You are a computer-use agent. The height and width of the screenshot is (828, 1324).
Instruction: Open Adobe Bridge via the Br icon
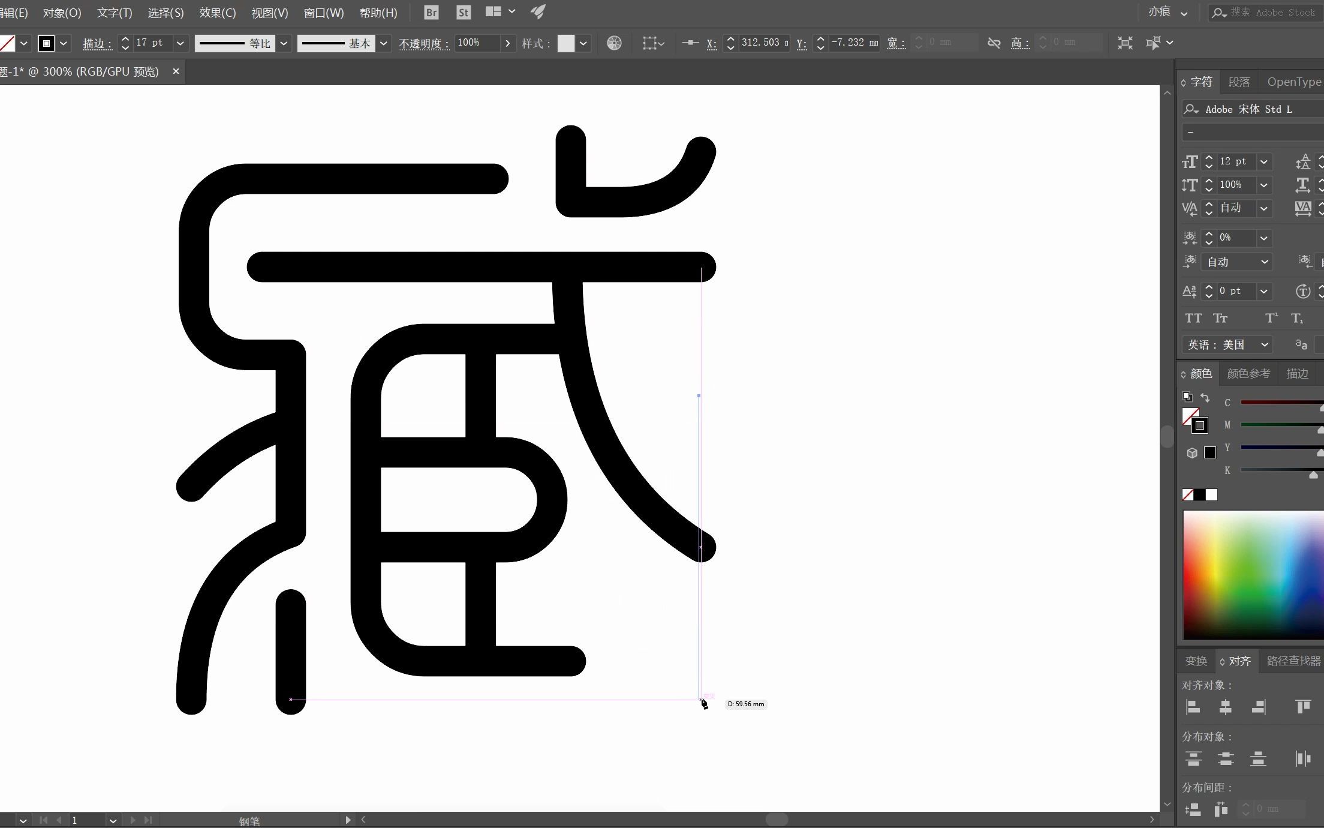coord(431,12)
